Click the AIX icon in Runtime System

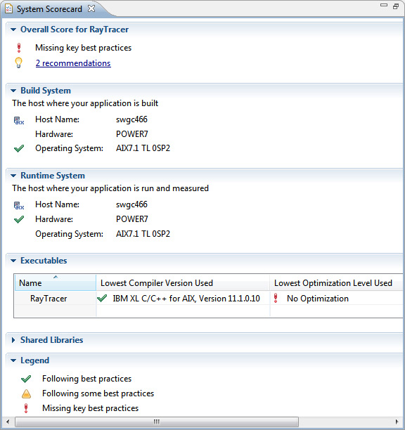click(x=19, y=206)
